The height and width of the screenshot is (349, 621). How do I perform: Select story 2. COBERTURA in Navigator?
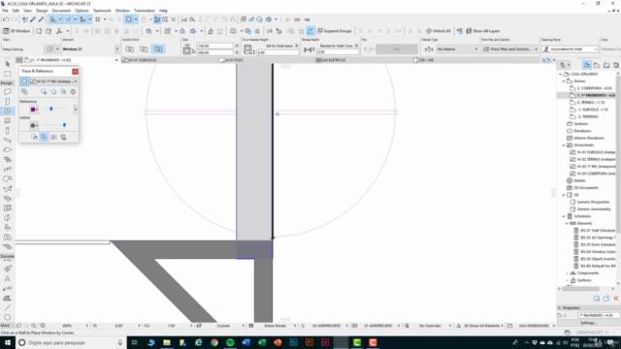594,88
